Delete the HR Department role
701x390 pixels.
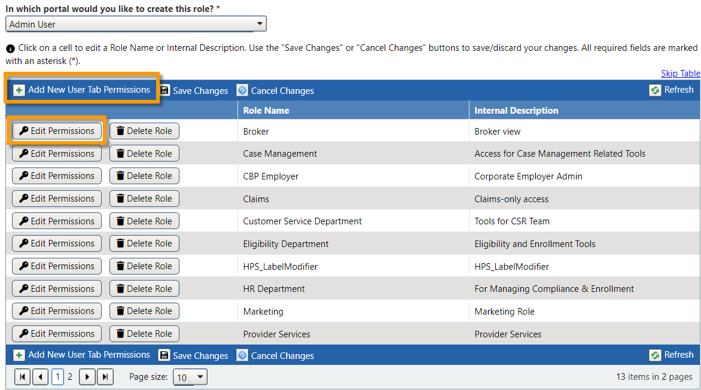tap(144, 288)
